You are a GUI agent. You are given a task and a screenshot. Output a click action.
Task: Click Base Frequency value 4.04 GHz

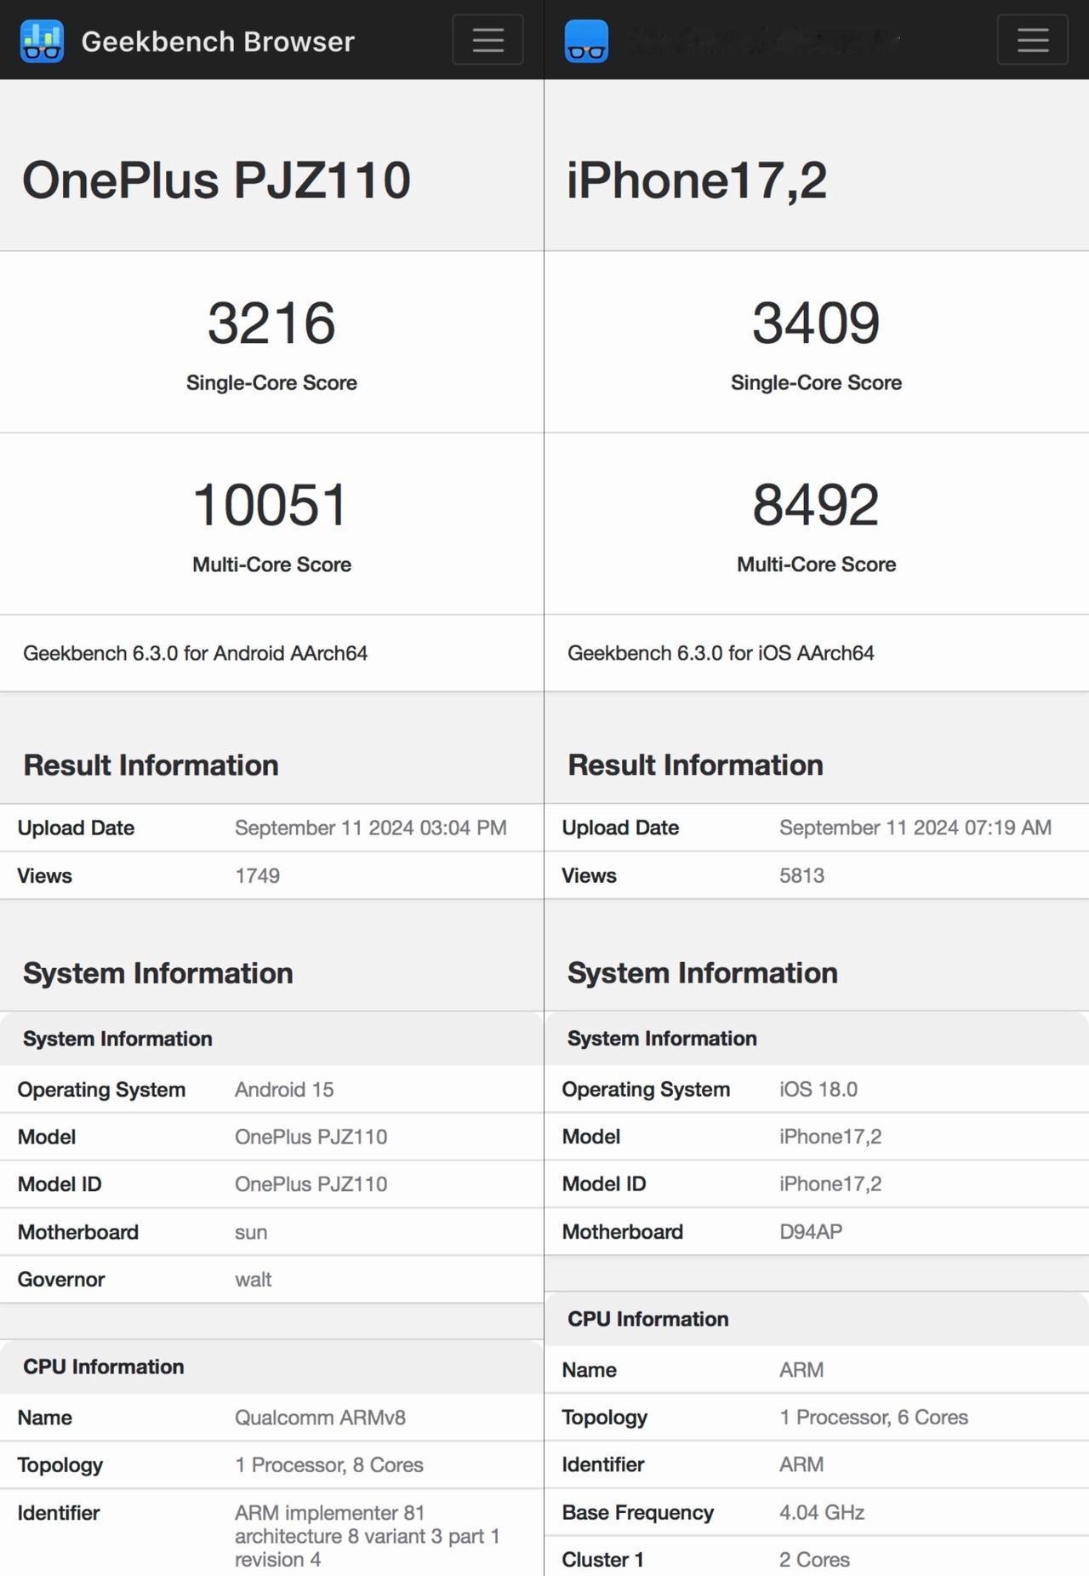[822, 1512]
